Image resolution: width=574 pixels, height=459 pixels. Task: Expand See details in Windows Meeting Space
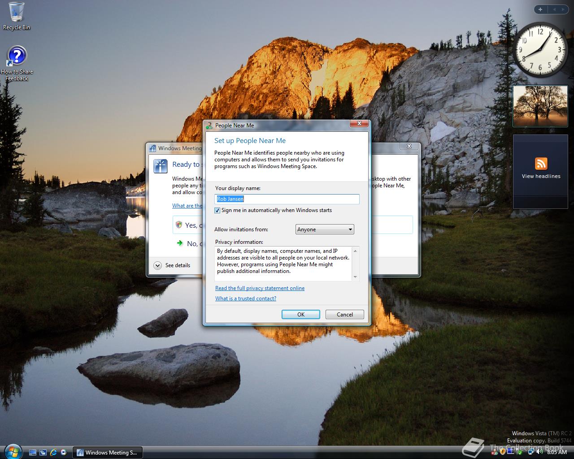click(172, 265)
